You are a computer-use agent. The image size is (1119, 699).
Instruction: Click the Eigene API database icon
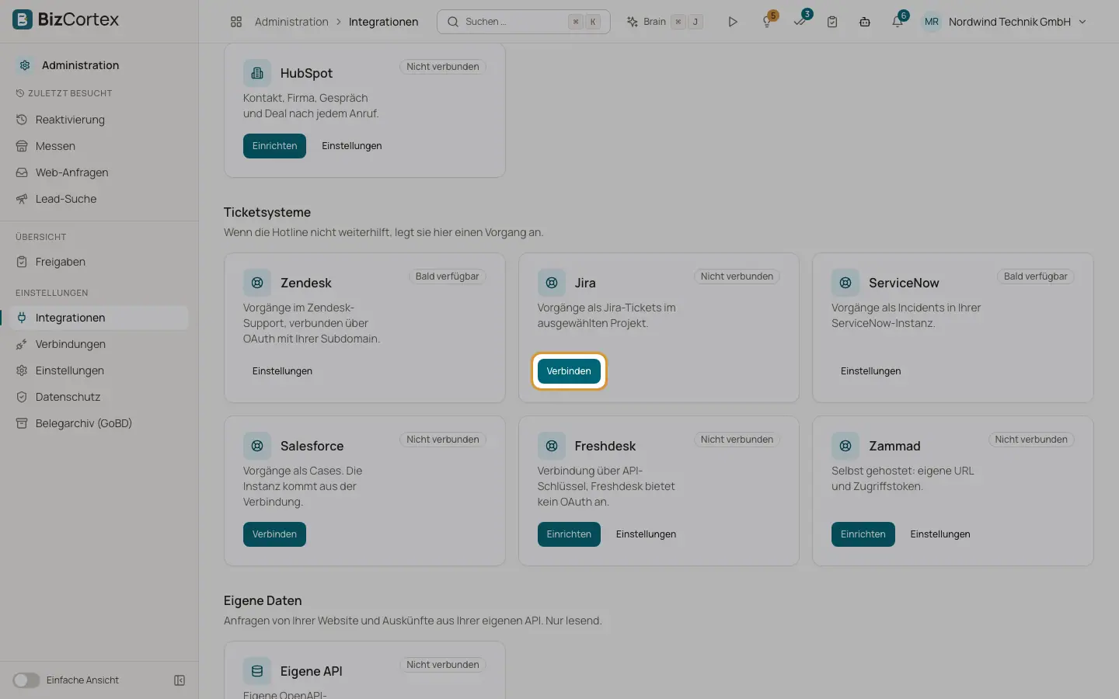[x=257, y=671]
